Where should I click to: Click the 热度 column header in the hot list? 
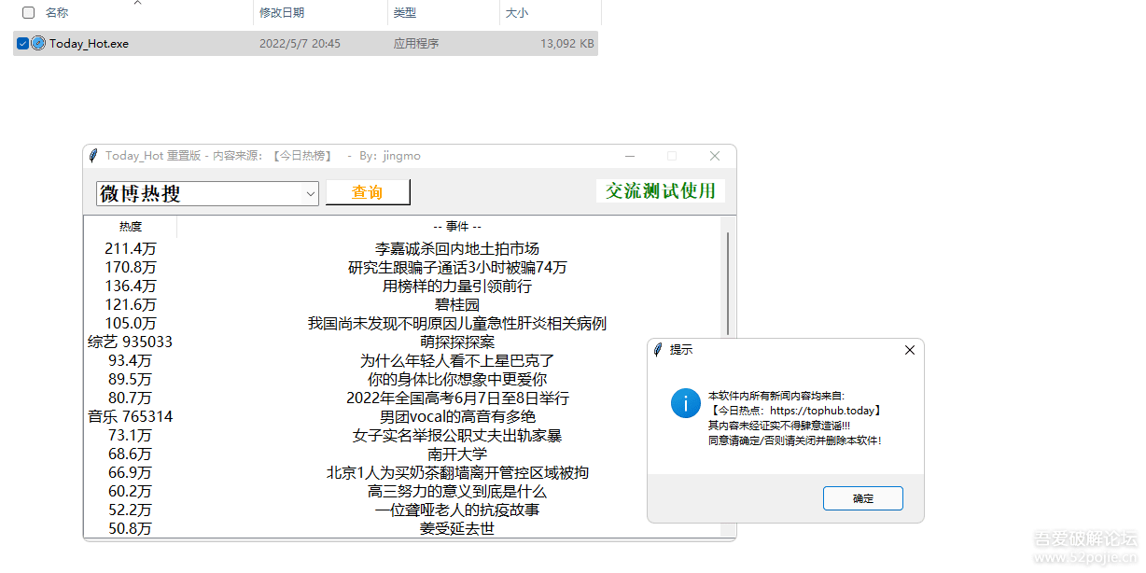pos(130,226)
